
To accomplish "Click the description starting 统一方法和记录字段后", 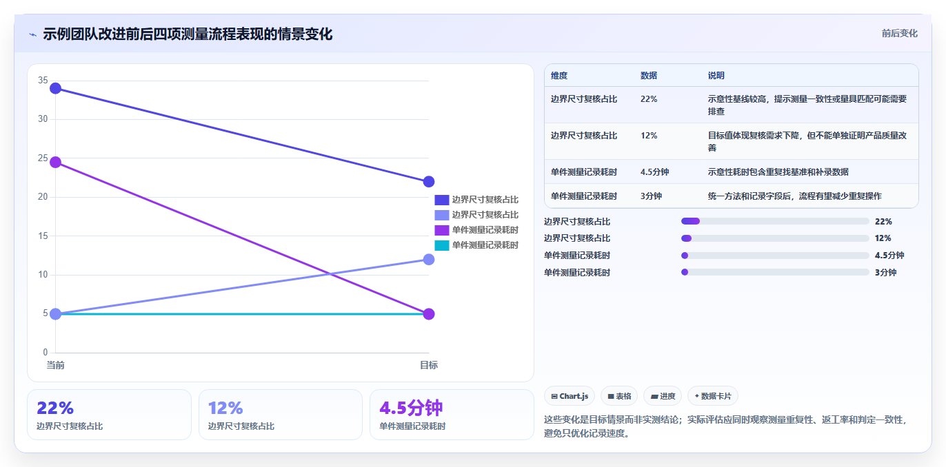I will (794, 196).
